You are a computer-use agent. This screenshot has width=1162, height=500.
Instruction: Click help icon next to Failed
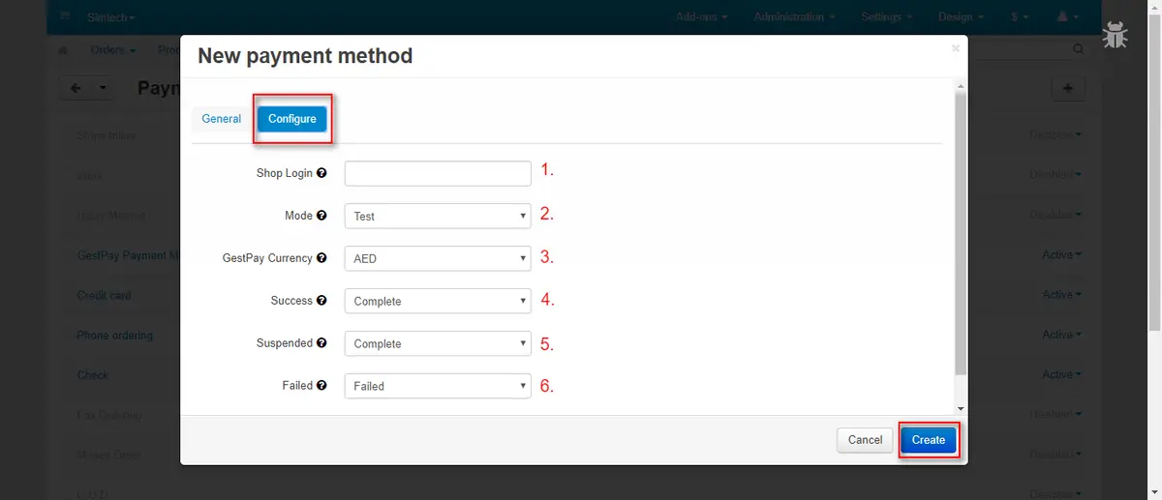coord(321,386)
